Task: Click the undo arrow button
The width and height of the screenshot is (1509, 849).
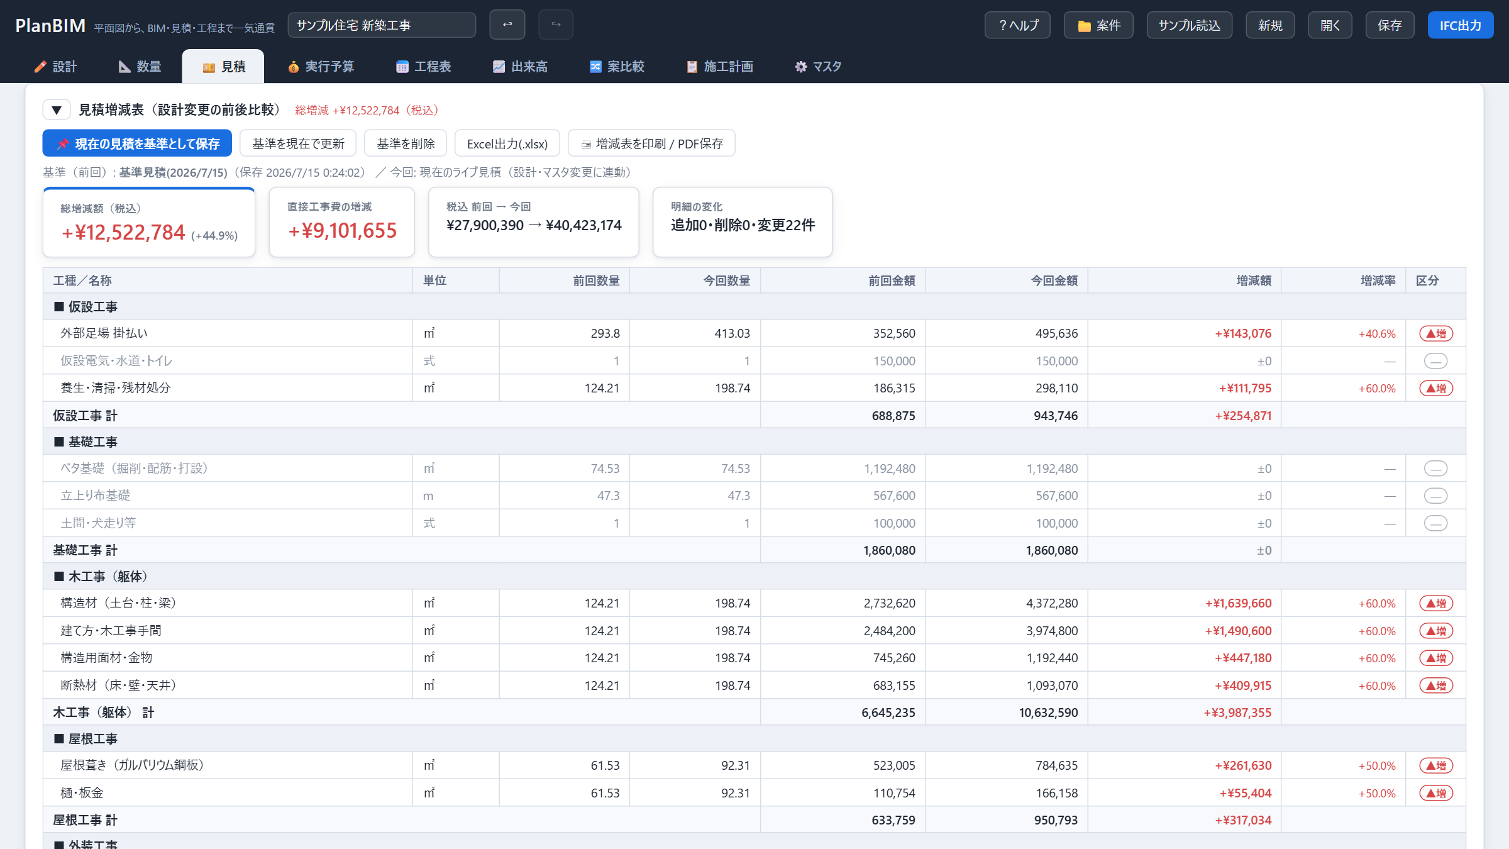Action: (x=507, y=25)
